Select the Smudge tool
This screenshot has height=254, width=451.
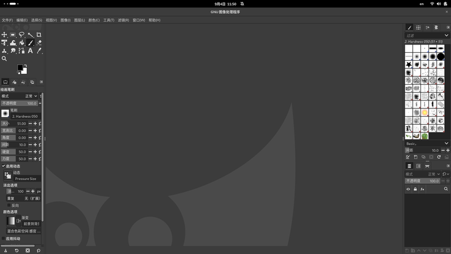[x=13, y=51]
